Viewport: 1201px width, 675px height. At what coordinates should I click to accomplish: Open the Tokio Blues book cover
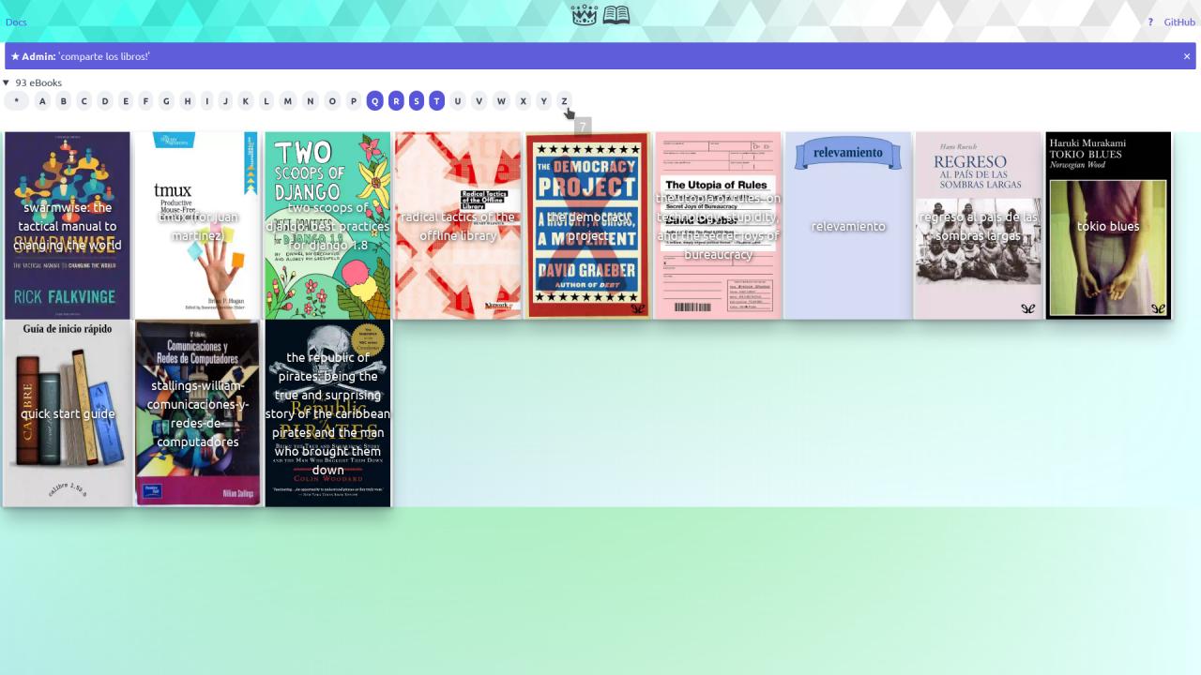coord(1108,226)
